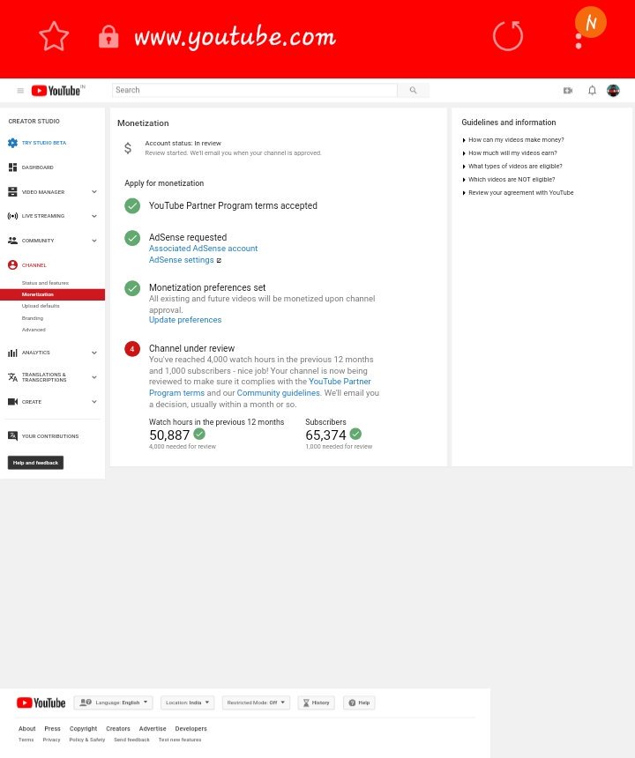The height and width of the screenshot is (758, 635).
Task: Open the hamburger guide menu
Action: [x=20, y=91]
